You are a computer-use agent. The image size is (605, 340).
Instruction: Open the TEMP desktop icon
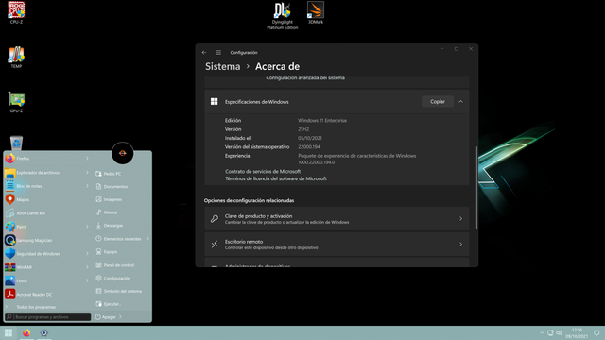coord(16,57)
